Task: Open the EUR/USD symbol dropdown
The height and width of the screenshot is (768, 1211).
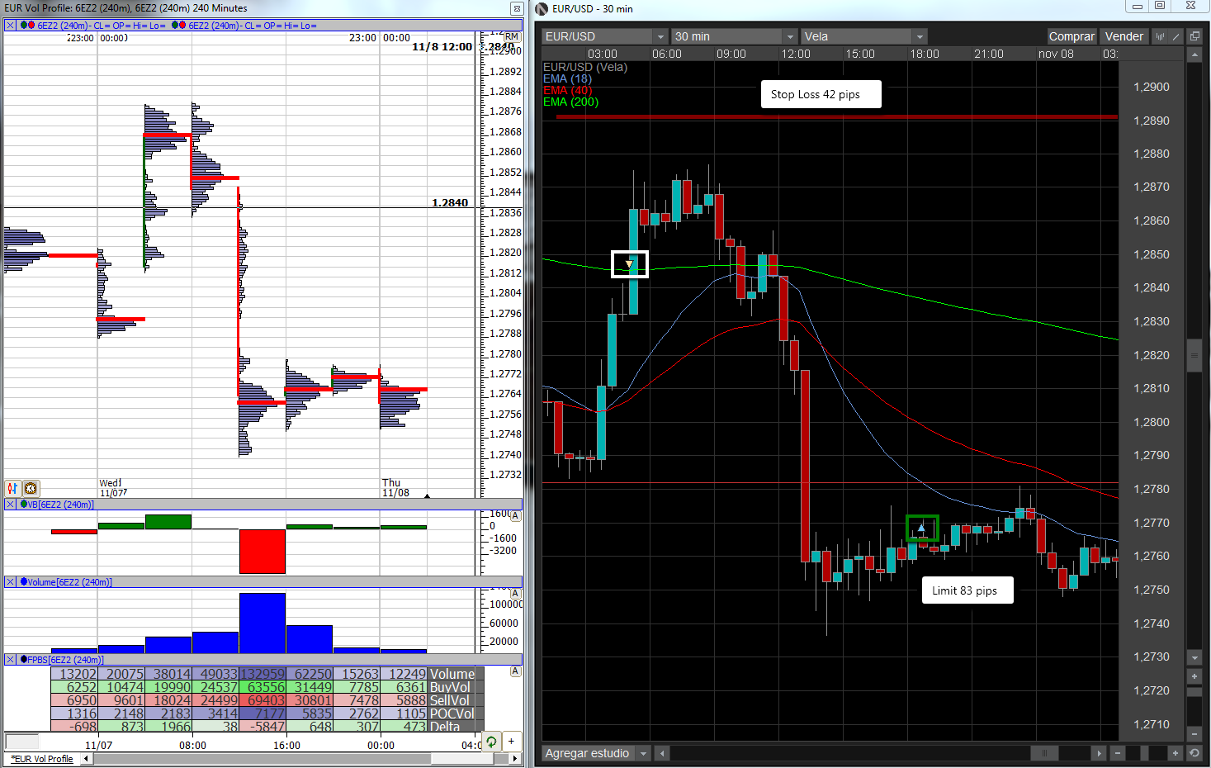Action: click(x=605, y=36)
